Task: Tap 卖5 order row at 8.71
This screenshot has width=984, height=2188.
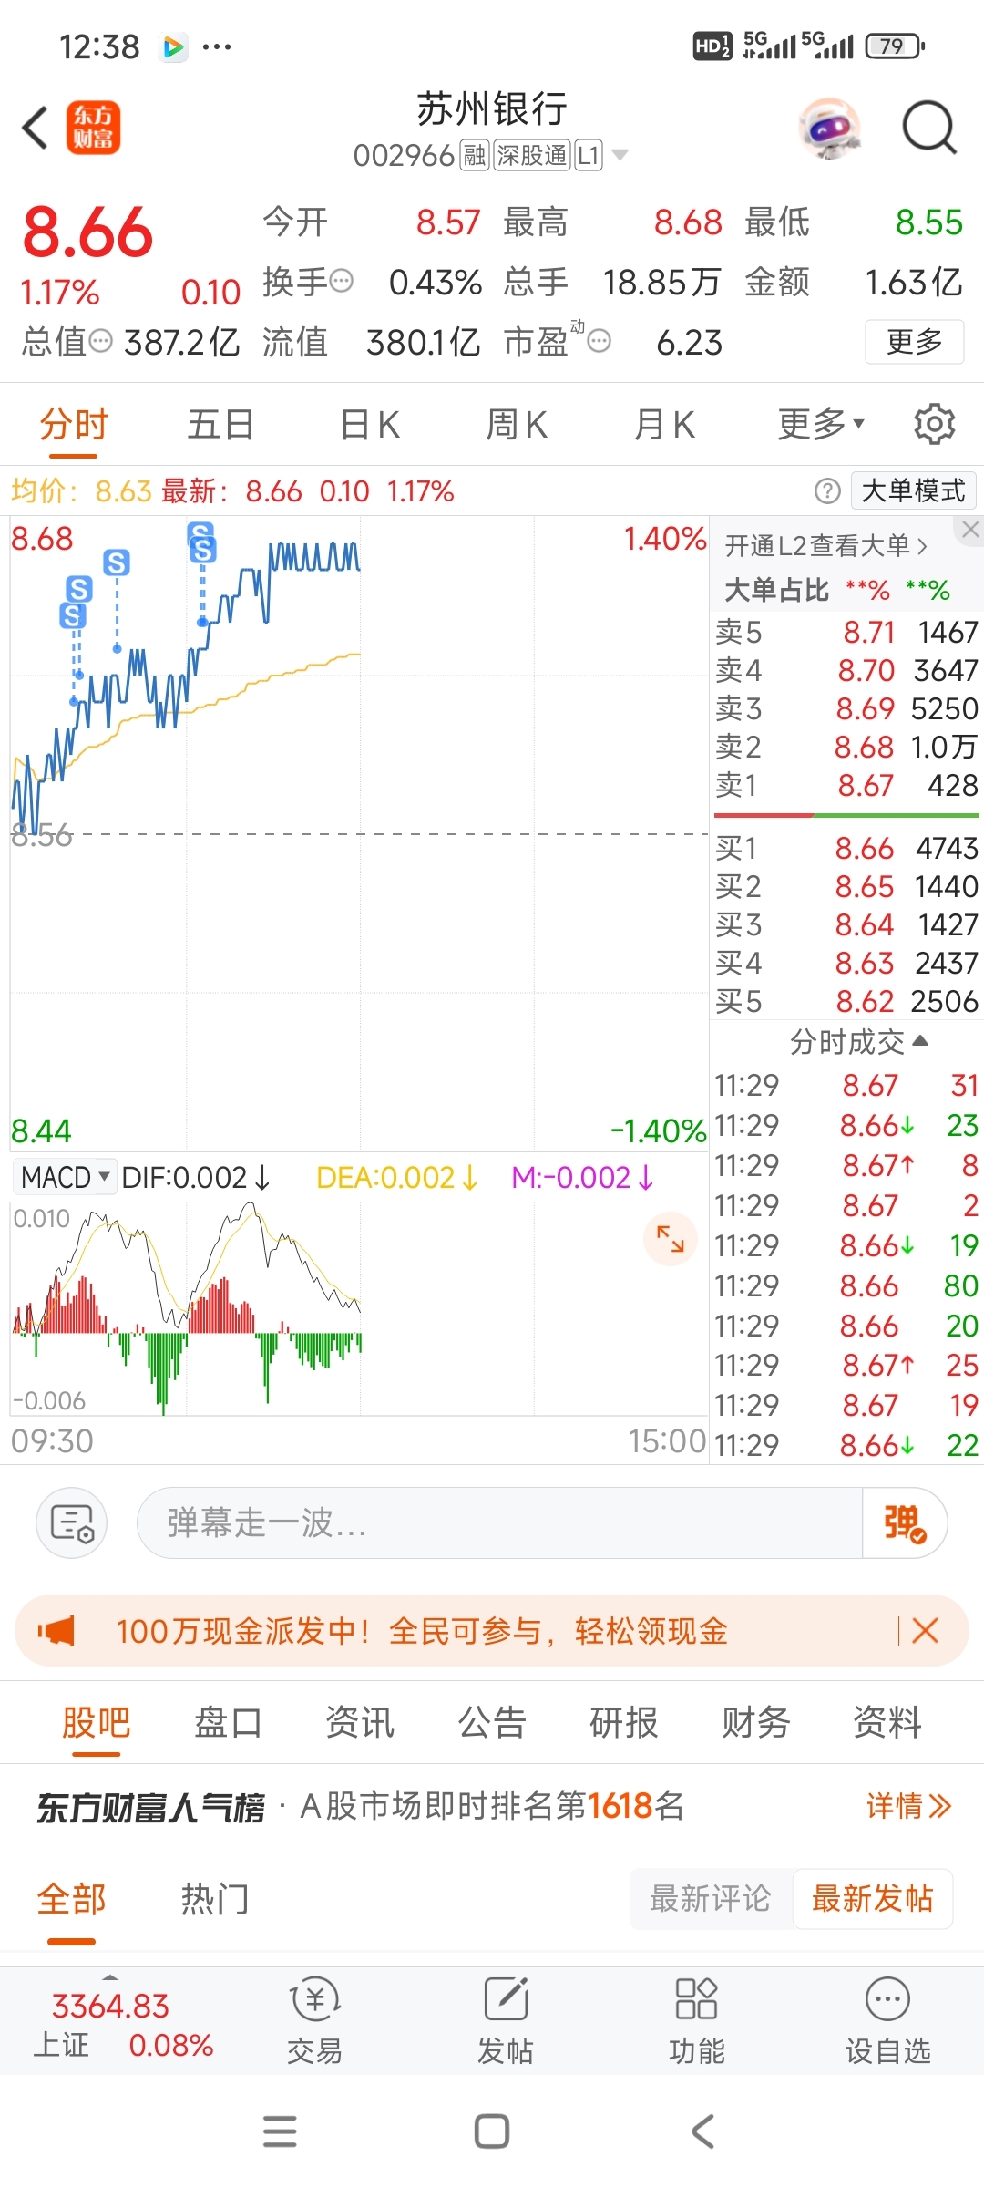Action: 846,632
